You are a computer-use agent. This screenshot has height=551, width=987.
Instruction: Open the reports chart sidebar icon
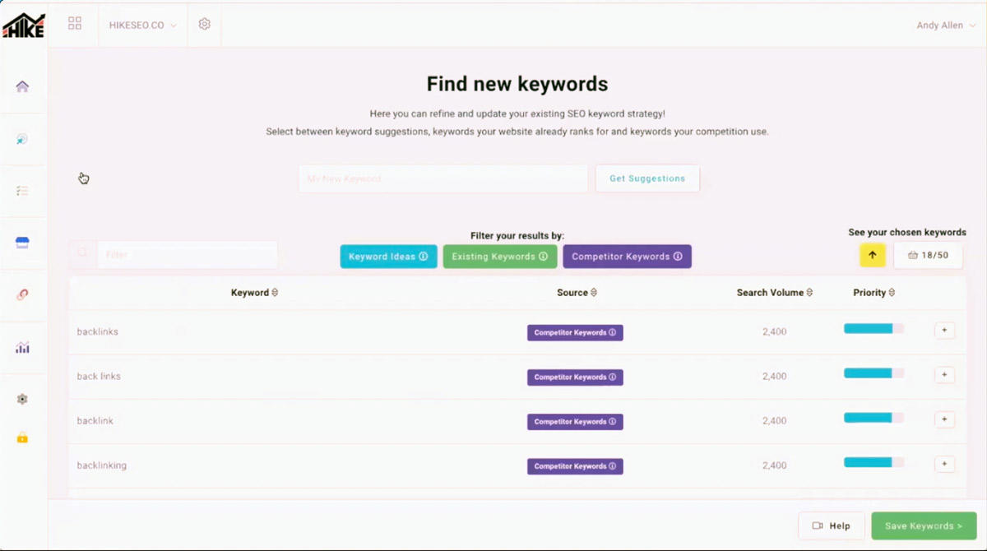coord(22,348)
